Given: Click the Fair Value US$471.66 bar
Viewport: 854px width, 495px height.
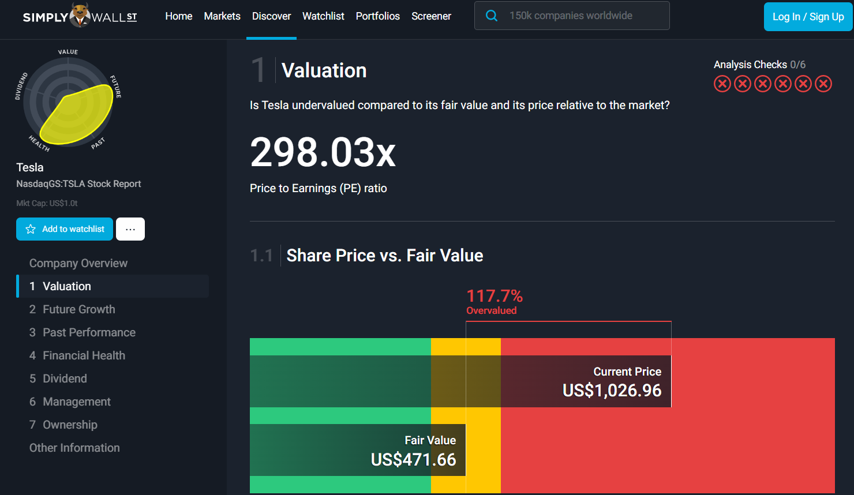Looking at the screenshot, I should pos(358,450).
